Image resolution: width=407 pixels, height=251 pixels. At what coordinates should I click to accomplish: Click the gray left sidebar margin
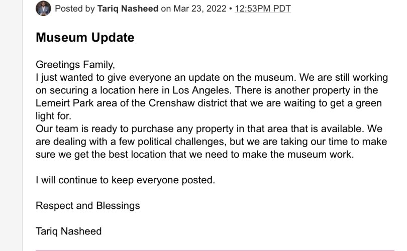point(11,125)
